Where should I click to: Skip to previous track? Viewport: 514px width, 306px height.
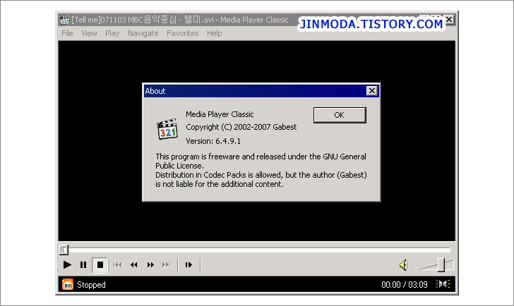[x=118, y=265]
